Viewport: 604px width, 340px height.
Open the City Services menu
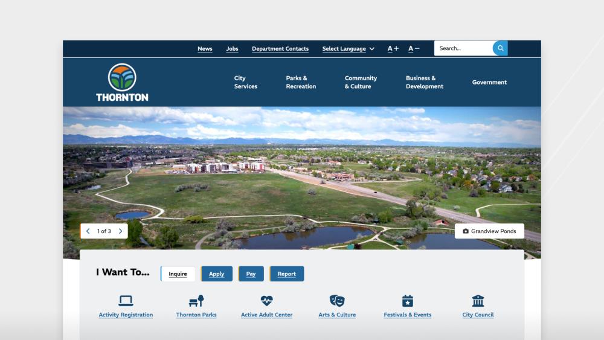(x=245, y=82)
